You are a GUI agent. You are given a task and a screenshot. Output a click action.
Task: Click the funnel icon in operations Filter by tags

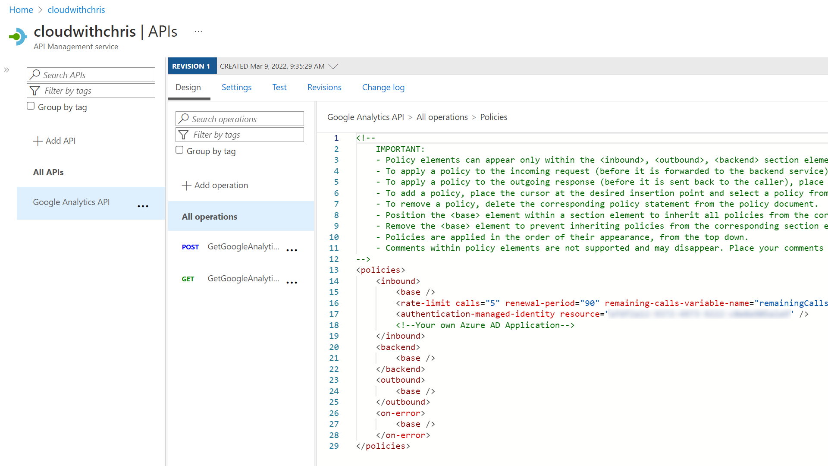183,135
